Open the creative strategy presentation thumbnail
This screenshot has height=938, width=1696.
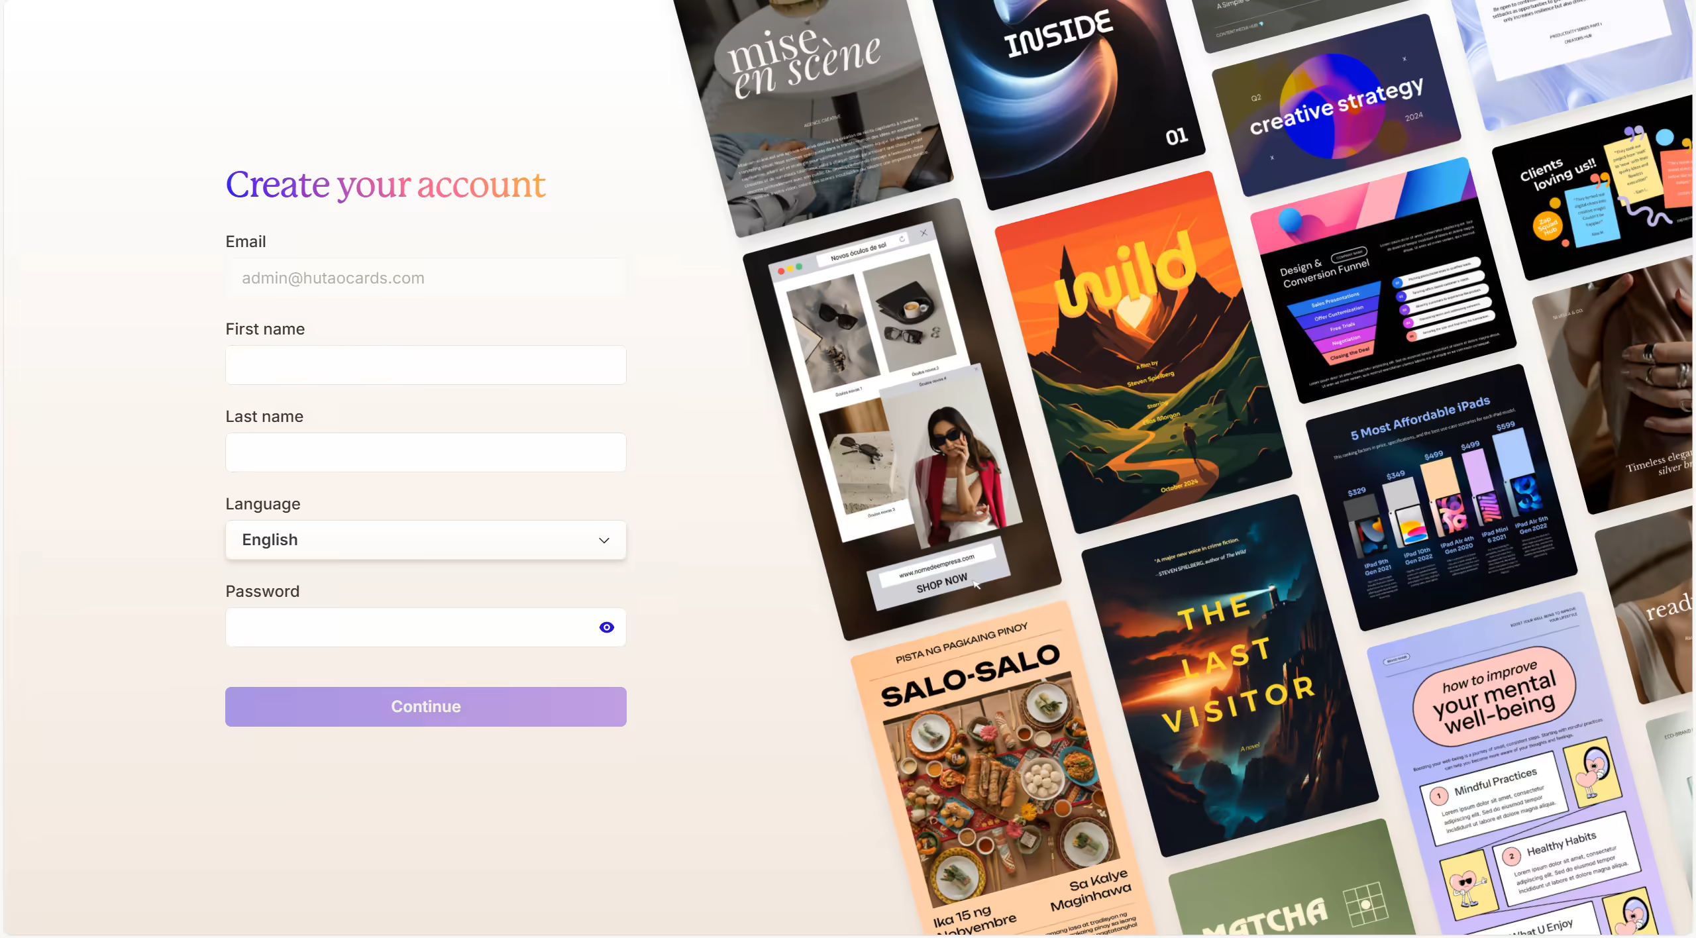(1336, 106)
